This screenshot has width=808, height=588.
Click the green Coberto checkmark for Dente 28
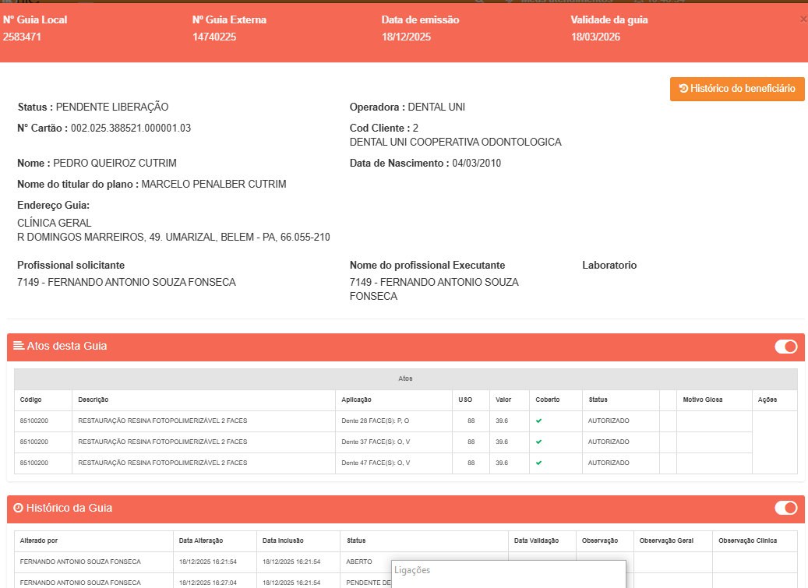point(539,421)
